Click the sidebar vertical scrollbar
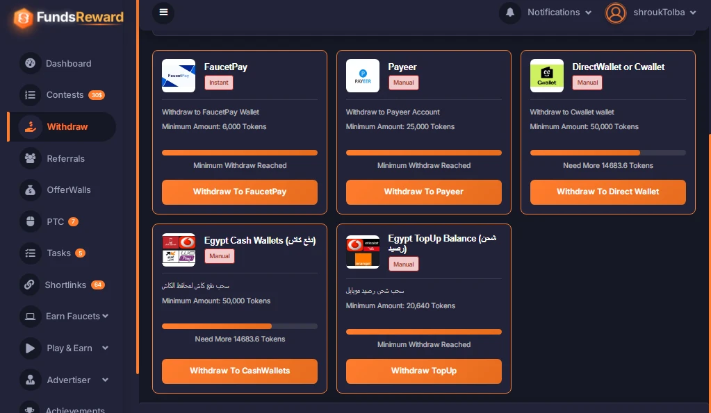The height and width of the screenshot is (413, 711). point(137,187)
